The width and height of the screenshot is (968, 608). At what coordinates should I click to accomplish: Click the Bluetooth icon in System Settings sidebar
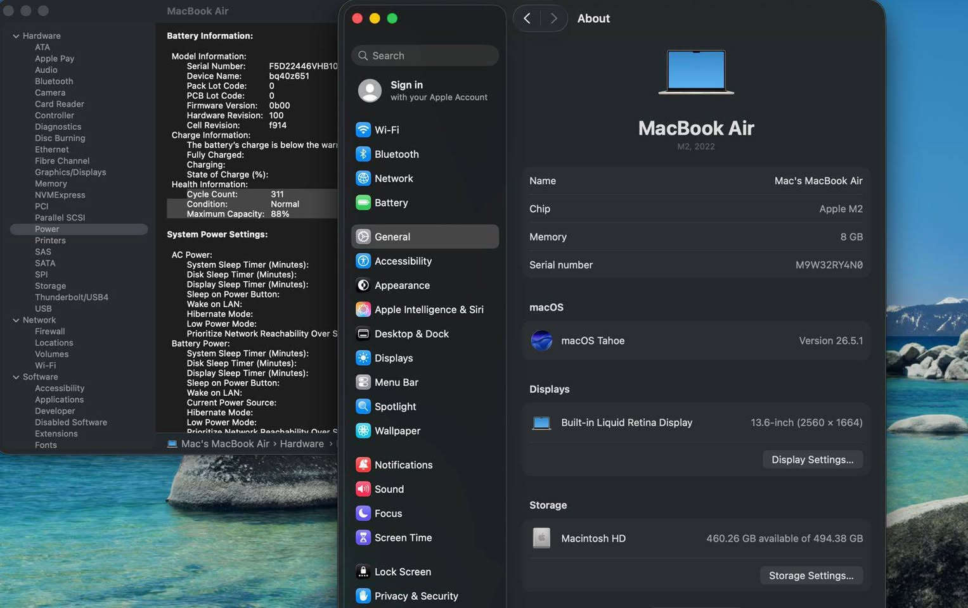[x=363, y=154]
